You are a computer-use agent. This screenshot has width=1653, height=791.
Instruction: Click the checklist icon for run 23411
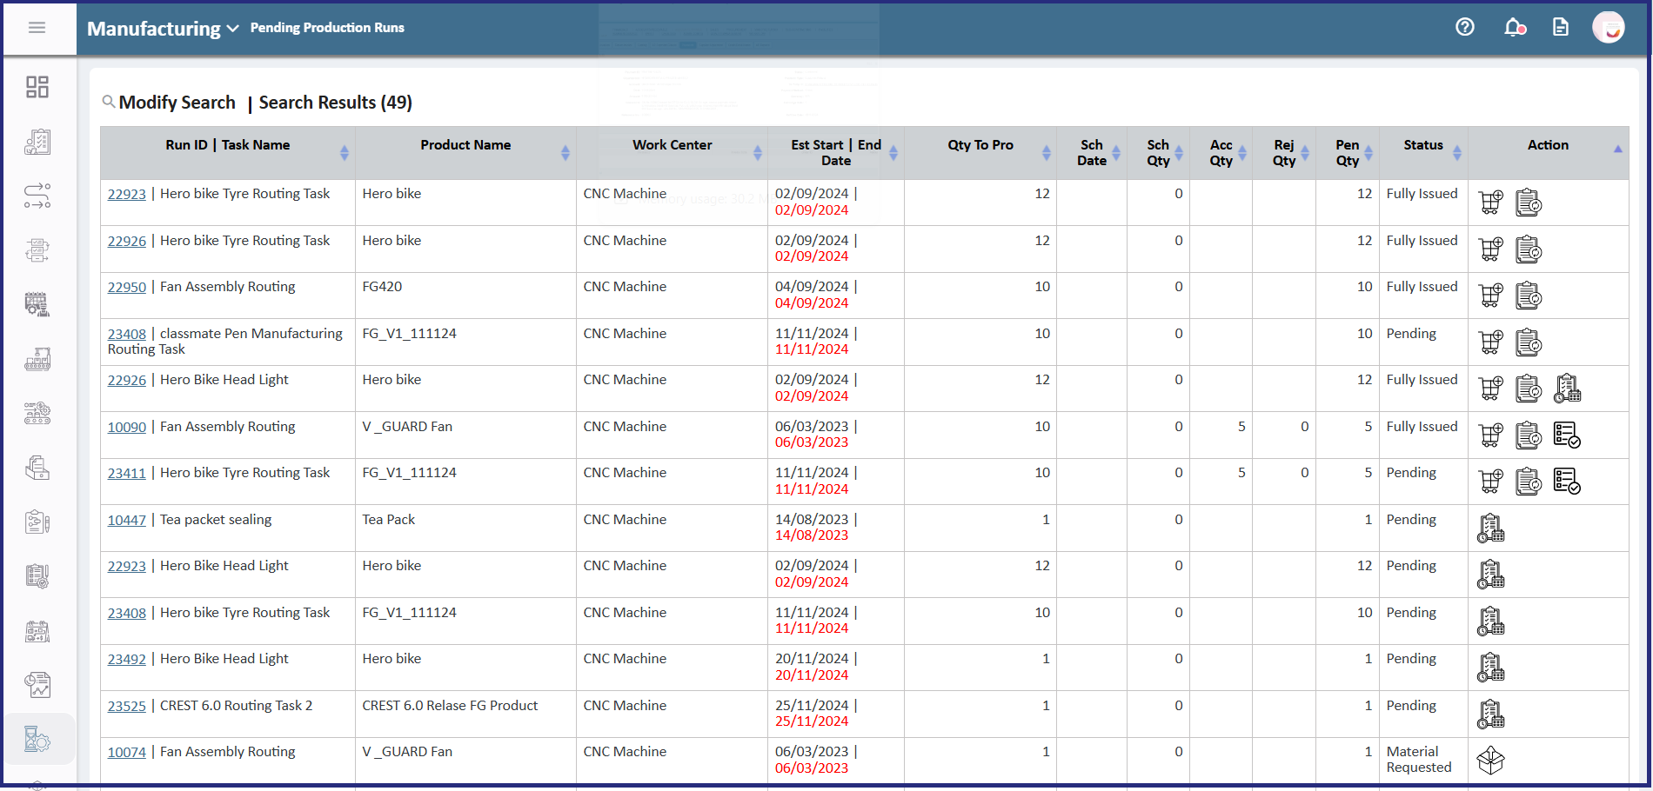(1567, 482)
